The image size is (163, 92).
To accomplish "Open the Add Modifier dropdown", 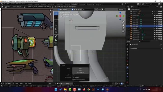I will [146, 49].
